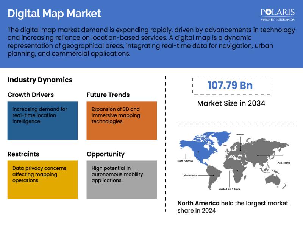This screenshot has width=303, height=227.
Task: Click the Market Size in 2034 caption
Action: [231, 103]
